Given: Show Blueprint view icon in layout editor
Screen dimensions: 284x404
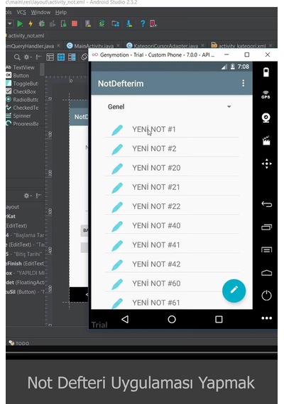Looking at the screenshot, I should point(61,57).
